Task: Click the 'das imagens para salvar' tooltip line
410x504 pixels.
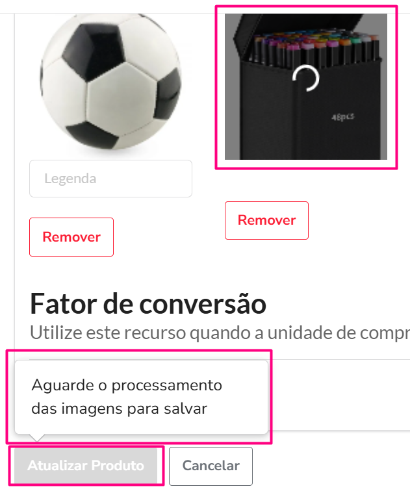Action: (x=120, y=409)
